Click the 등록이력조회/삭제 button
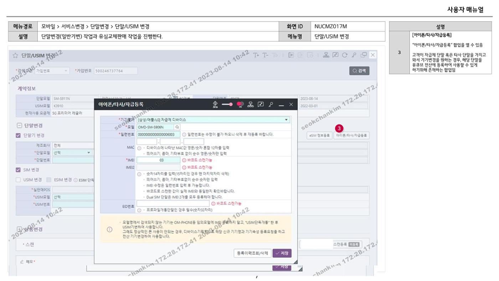The image size is (499, 281). click(252, 253)
